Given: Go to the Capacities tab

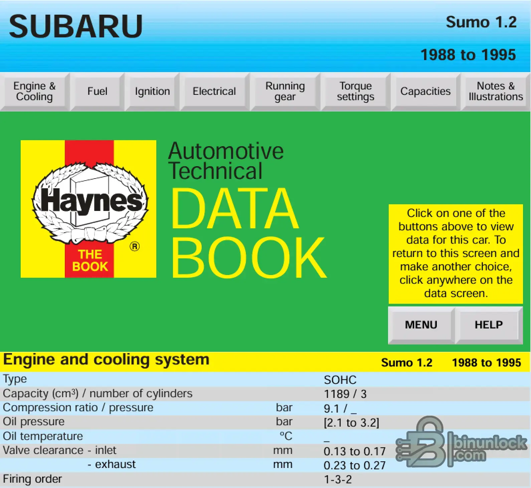Looking at the screenshot, I should point(425,91).
